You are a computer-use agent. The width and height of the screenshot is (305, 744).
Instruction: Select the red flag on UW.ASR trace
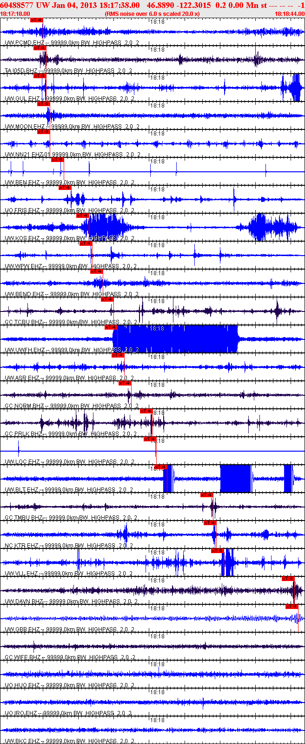point(118,355)
